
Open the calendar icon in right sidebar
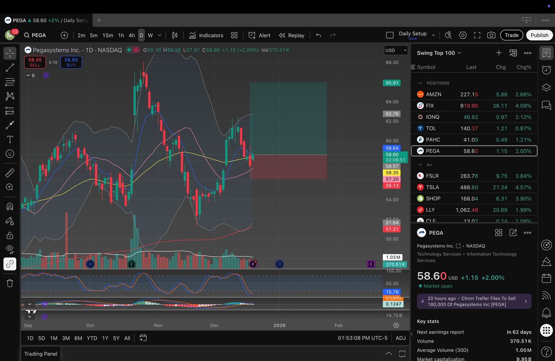pos(547,278)
